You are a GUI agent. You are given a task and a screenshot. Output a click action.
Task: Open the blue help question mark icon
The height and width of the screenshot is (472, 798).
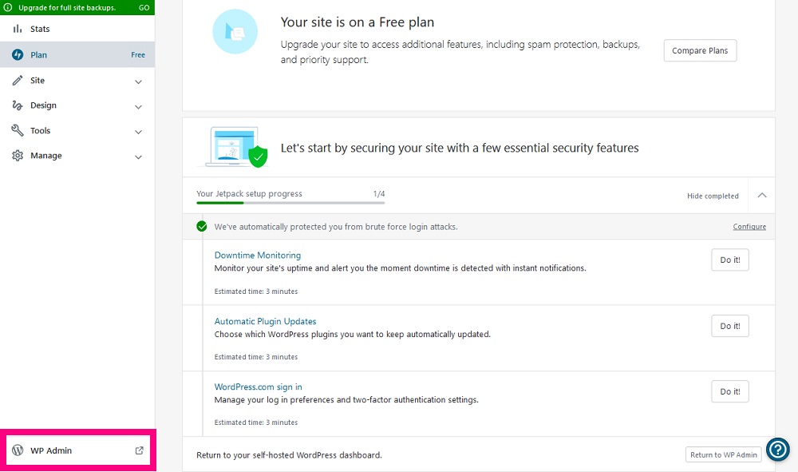(777, 450)
